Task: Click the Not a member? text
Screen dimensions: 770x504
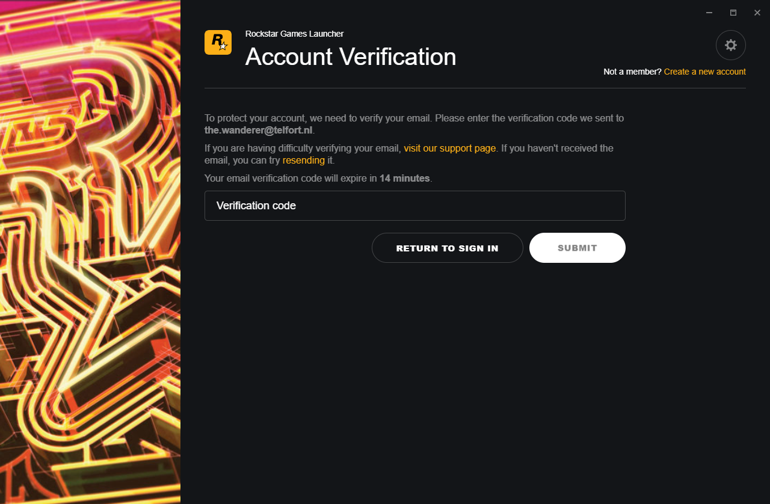Action: click(632, 72)
